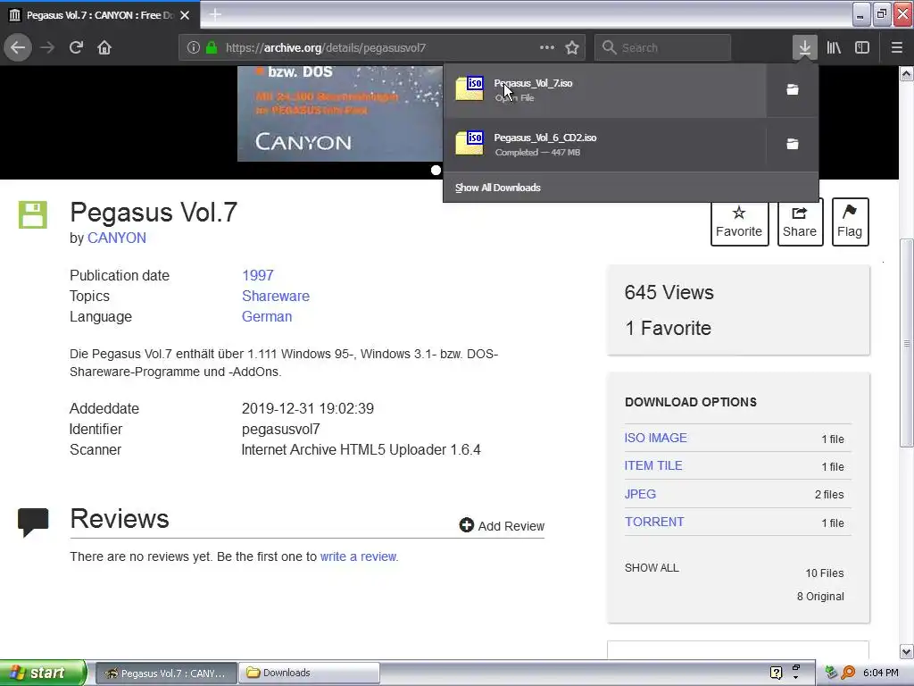914x686 pixels.
Task: Go to the Firefox home page
Action: [104, 47]
